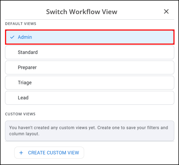Click the plus icon for custom view

(x=21, y=153)
